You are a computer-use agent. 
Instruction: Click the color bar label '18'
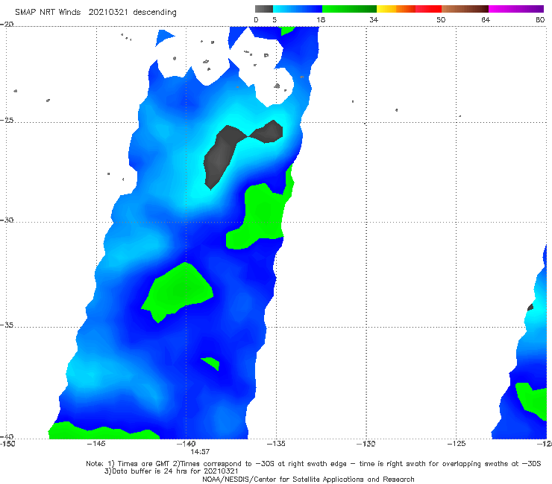pos(321,20)
